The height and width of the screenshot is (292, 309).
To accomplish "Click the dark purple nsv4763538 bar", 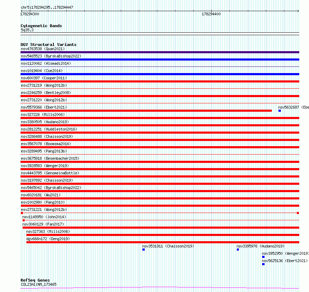I will [x=160, y=52].
